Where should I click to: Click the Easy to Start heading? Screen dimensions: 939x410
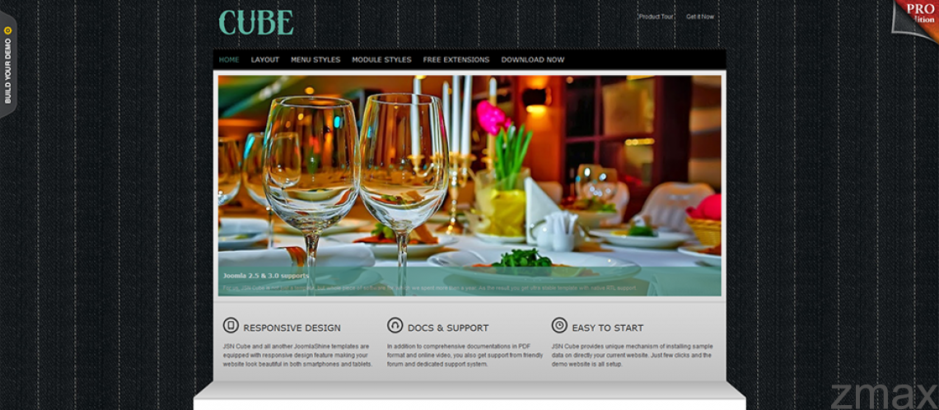607,328
